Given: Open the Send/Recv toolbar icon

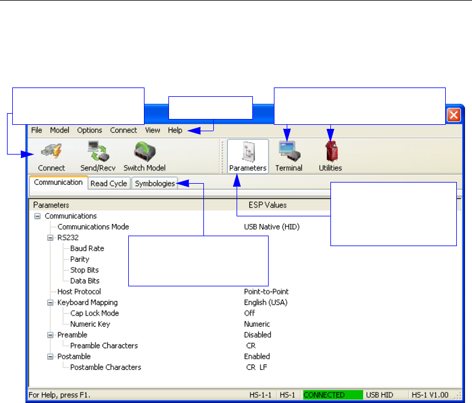Looking at the screenshot, I should tap(98, 157).
